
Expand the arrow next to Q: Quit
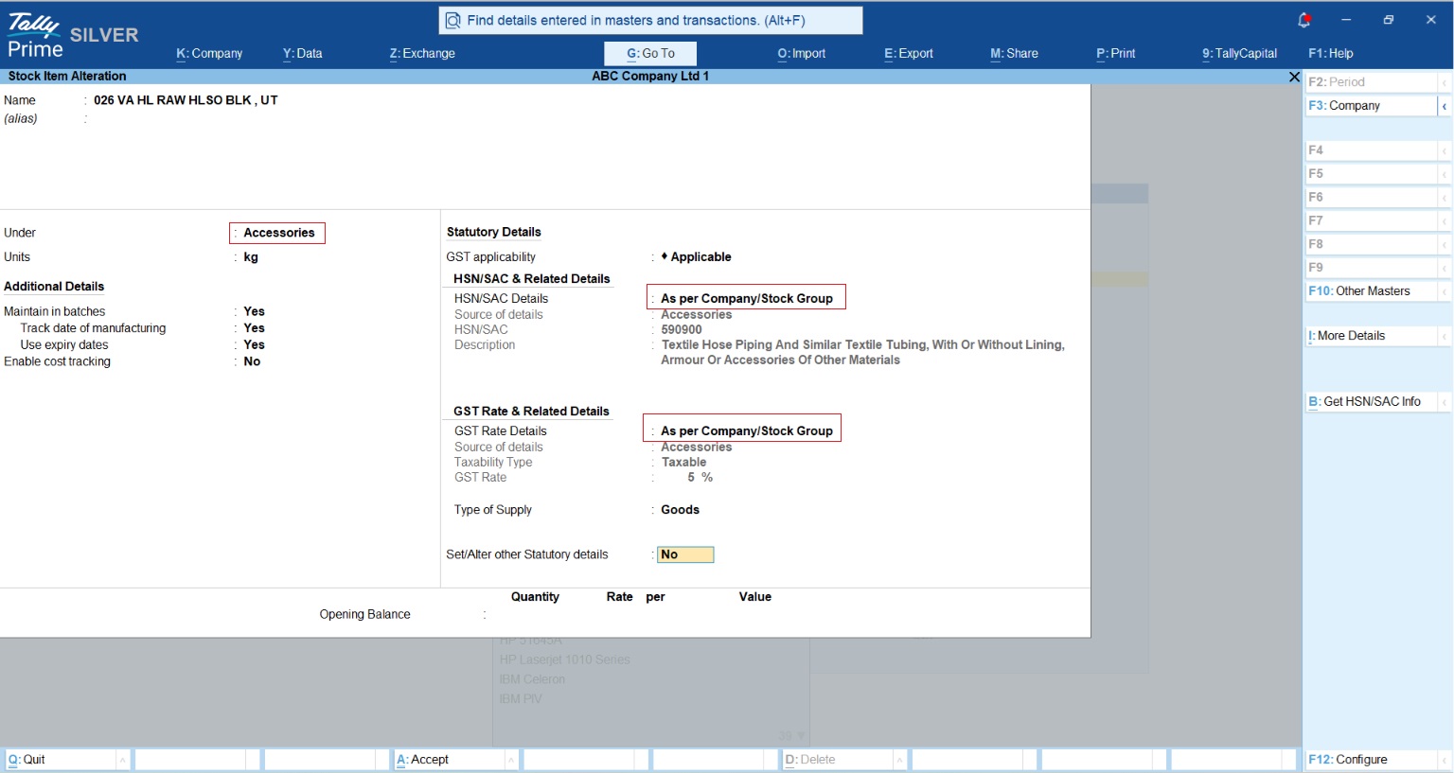pos(123,760)
